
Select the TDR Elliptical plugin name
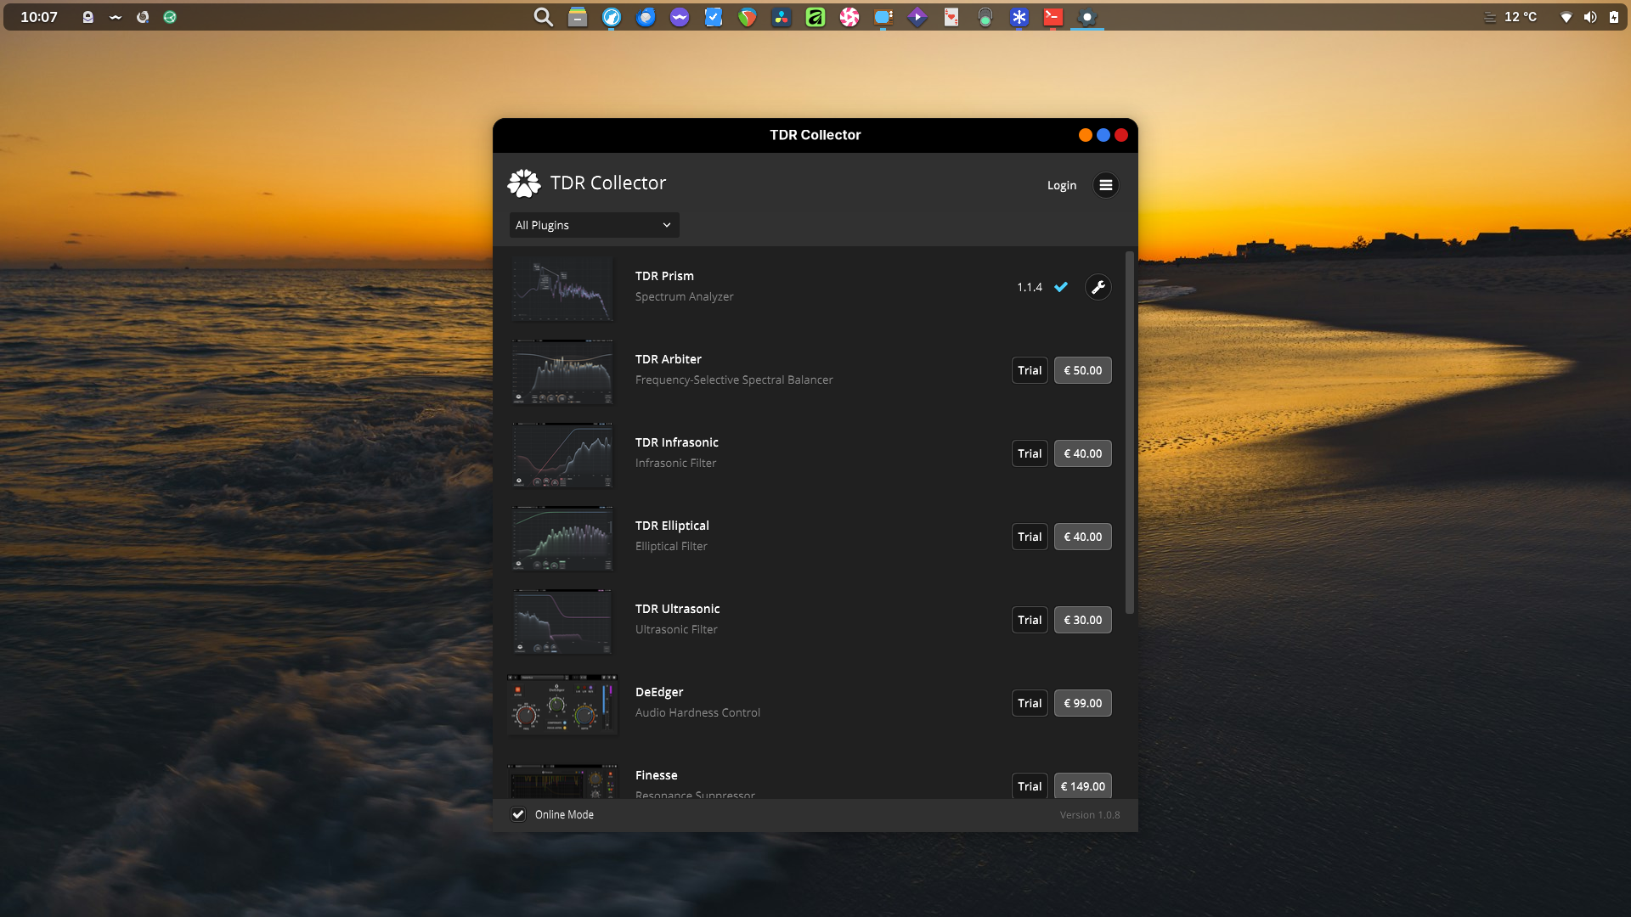[672, 526]
